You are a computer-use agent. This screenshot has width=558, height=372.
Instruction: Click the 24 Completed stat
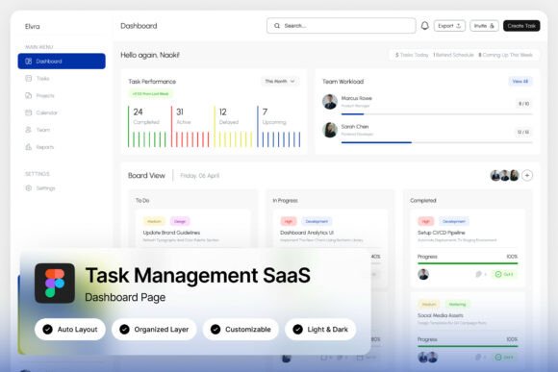coord(146,126)
